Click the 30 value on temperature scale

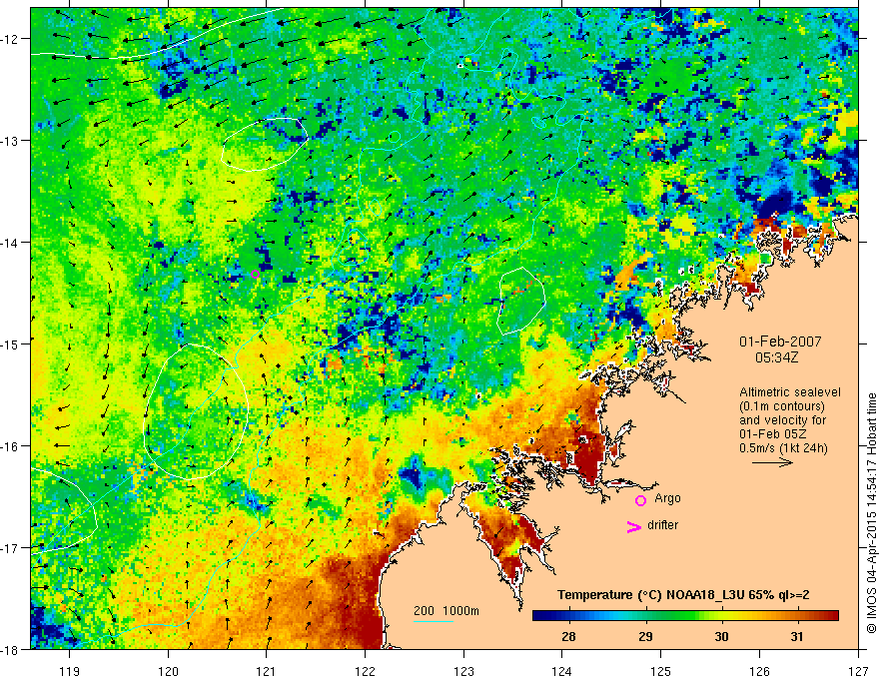click(721, 636)
